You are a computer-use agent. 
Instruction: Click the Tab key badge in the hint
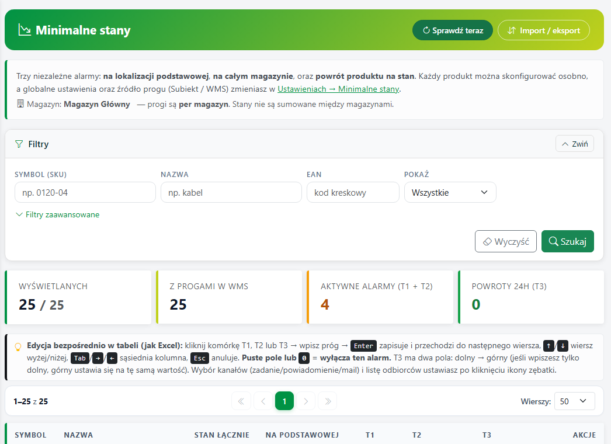[80, 358]
